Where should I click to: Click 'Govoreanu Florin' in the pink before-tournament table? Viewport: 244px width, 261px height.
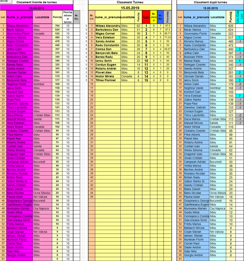click(20, 34)
